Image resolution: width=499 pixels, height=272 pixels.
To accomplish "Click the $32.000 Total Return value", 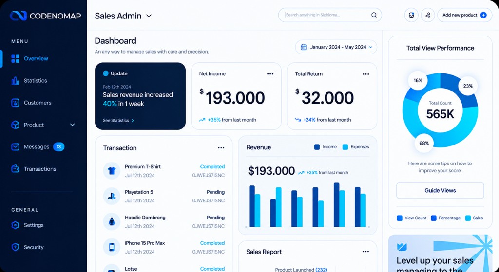I will pyautogui.click(x=324, y=97).
